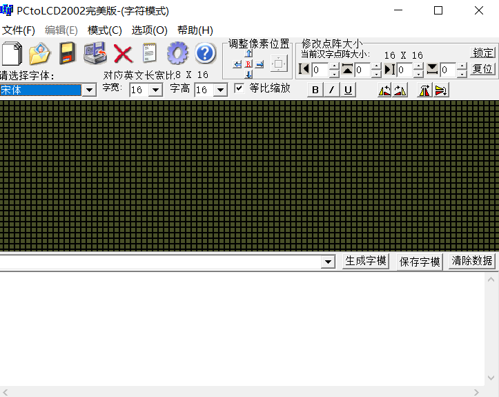
Task: Click the output scroll down arrow
Action: click(491, 378)
